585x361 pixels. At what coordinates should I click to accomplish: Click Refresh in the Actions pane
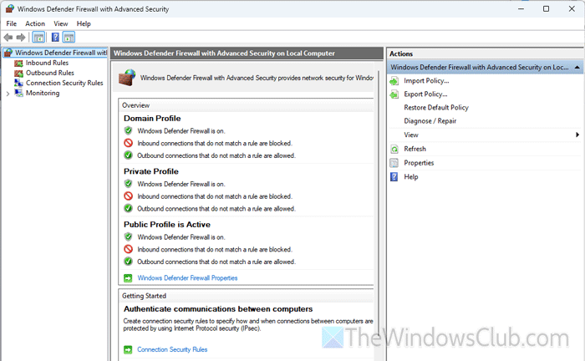(415, 149)
